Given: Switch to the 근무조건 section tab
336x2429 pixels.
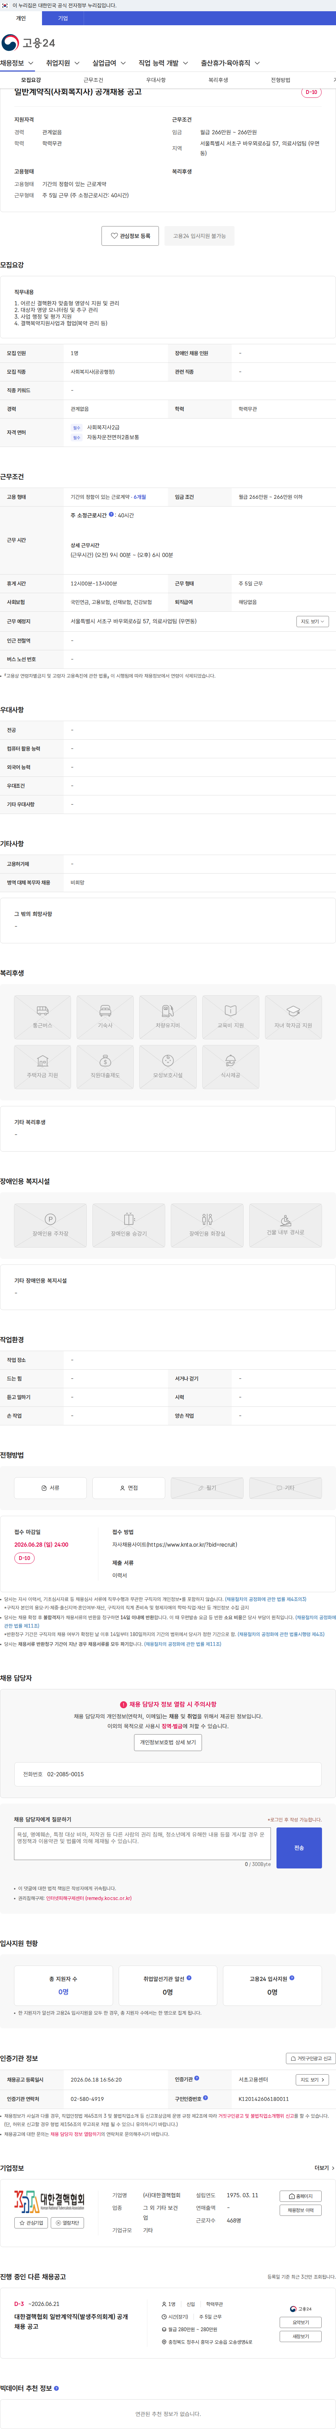Looking at the screenshot, I should 93,80.
